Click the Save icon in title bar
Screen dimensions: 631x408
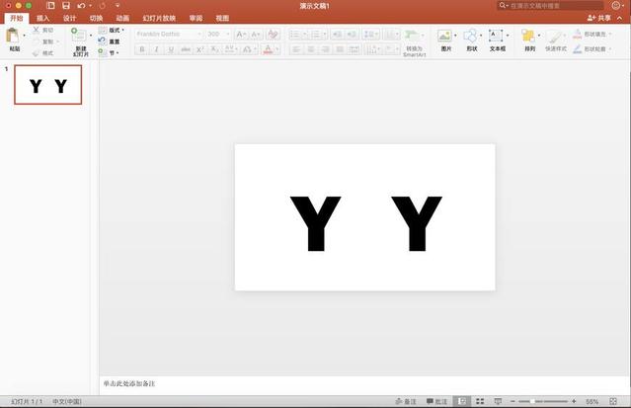click(66, 6)
